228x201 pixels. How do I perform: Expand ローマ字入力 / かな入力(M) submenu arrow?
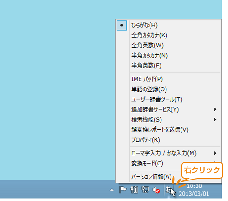pos(215,153)
